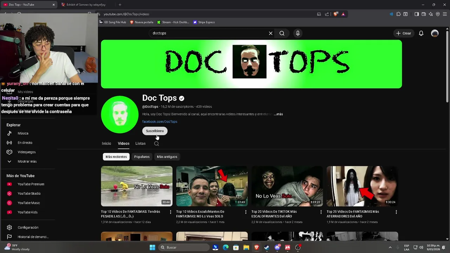Open YouTube Kids in sidebar

28,212
